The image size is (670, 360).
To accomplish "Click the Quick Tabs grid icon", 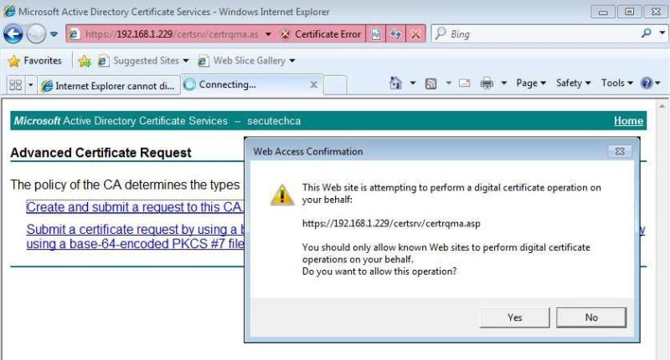I will tap(15, 85).
